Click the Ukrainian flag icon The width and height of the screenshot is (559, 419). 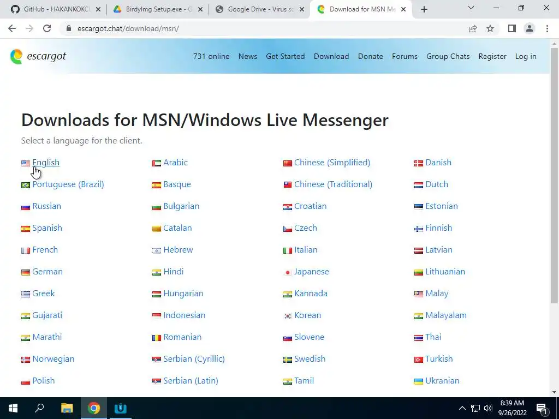pyautogui.click(x=419, y=381)
